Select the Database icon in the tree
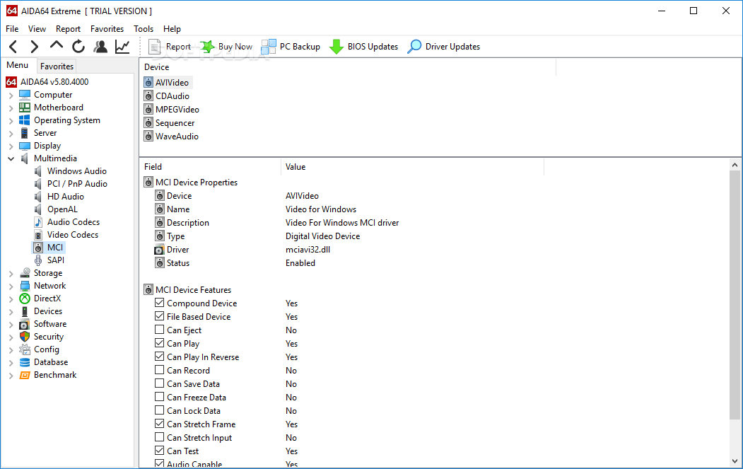This screenshot has width=743, height=469. click(x=25, y=362)
